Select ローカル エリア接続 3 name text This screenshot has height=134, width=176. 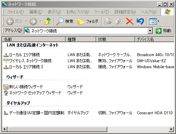(x=26, y=67)
